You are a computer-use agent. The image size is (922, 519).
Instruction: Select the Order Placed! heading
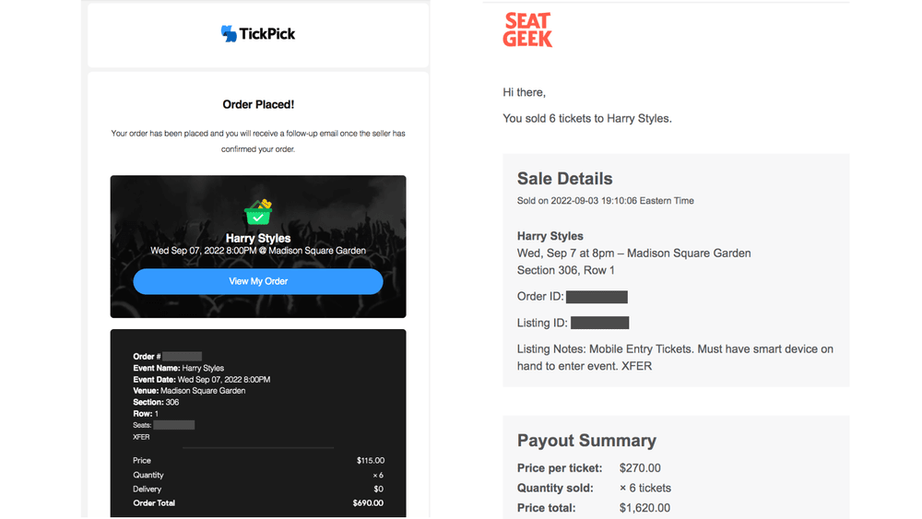(x=258, y=105)
